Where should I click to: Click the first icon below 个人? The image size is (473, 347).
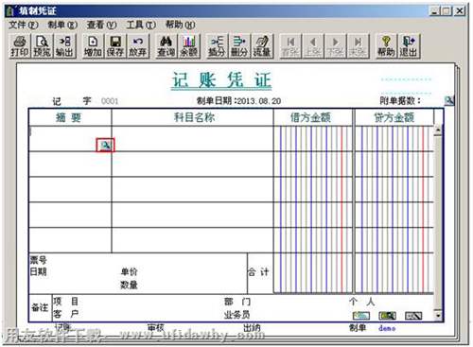[361, 315]
